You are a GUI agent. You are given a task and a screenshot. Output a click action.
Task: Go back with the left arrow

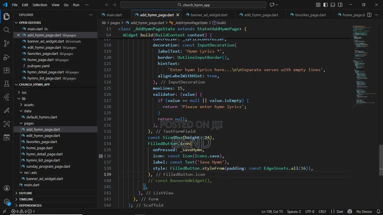pyautogui.click(x=107, y=5)
